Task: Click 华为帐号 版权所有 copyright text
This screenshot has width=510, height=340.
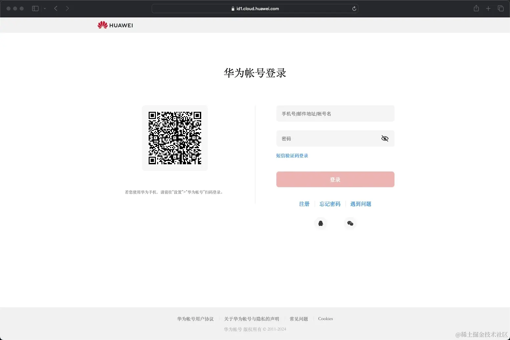Action: [x=255, y=329]
